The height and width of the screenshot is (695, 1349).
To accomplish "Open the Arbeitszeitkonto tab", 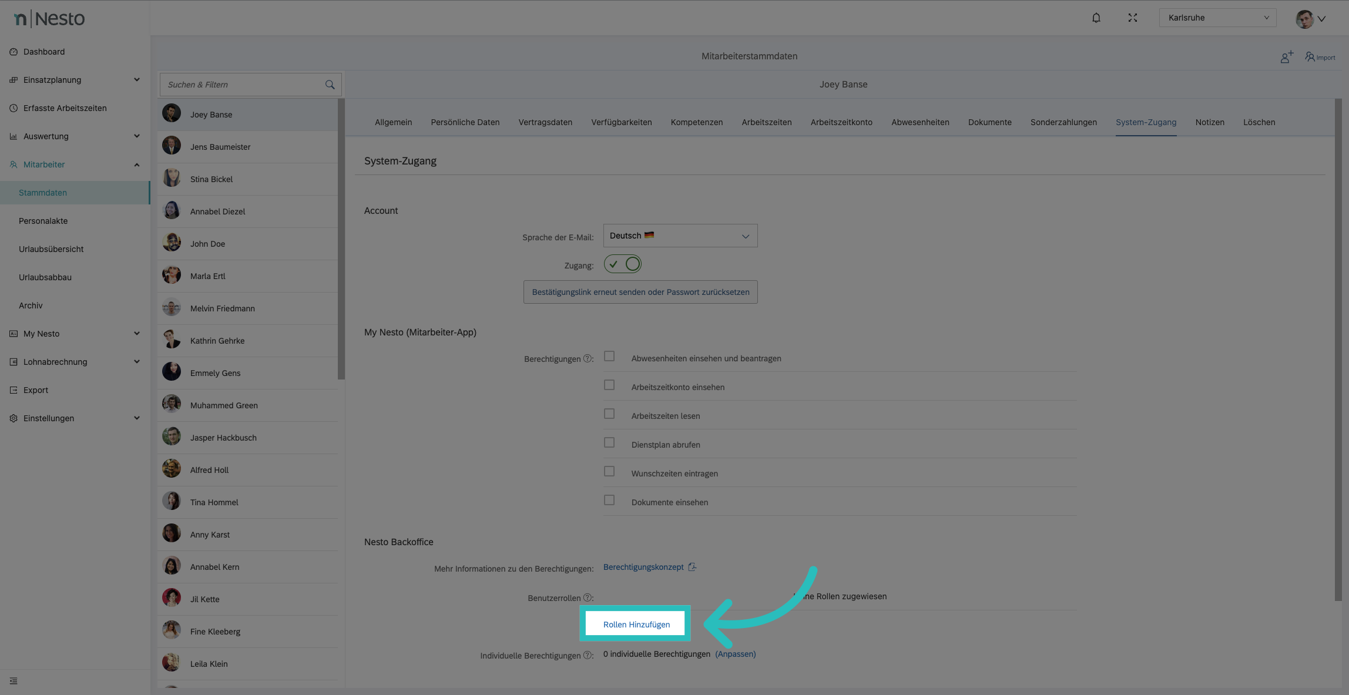I will 841,122.
